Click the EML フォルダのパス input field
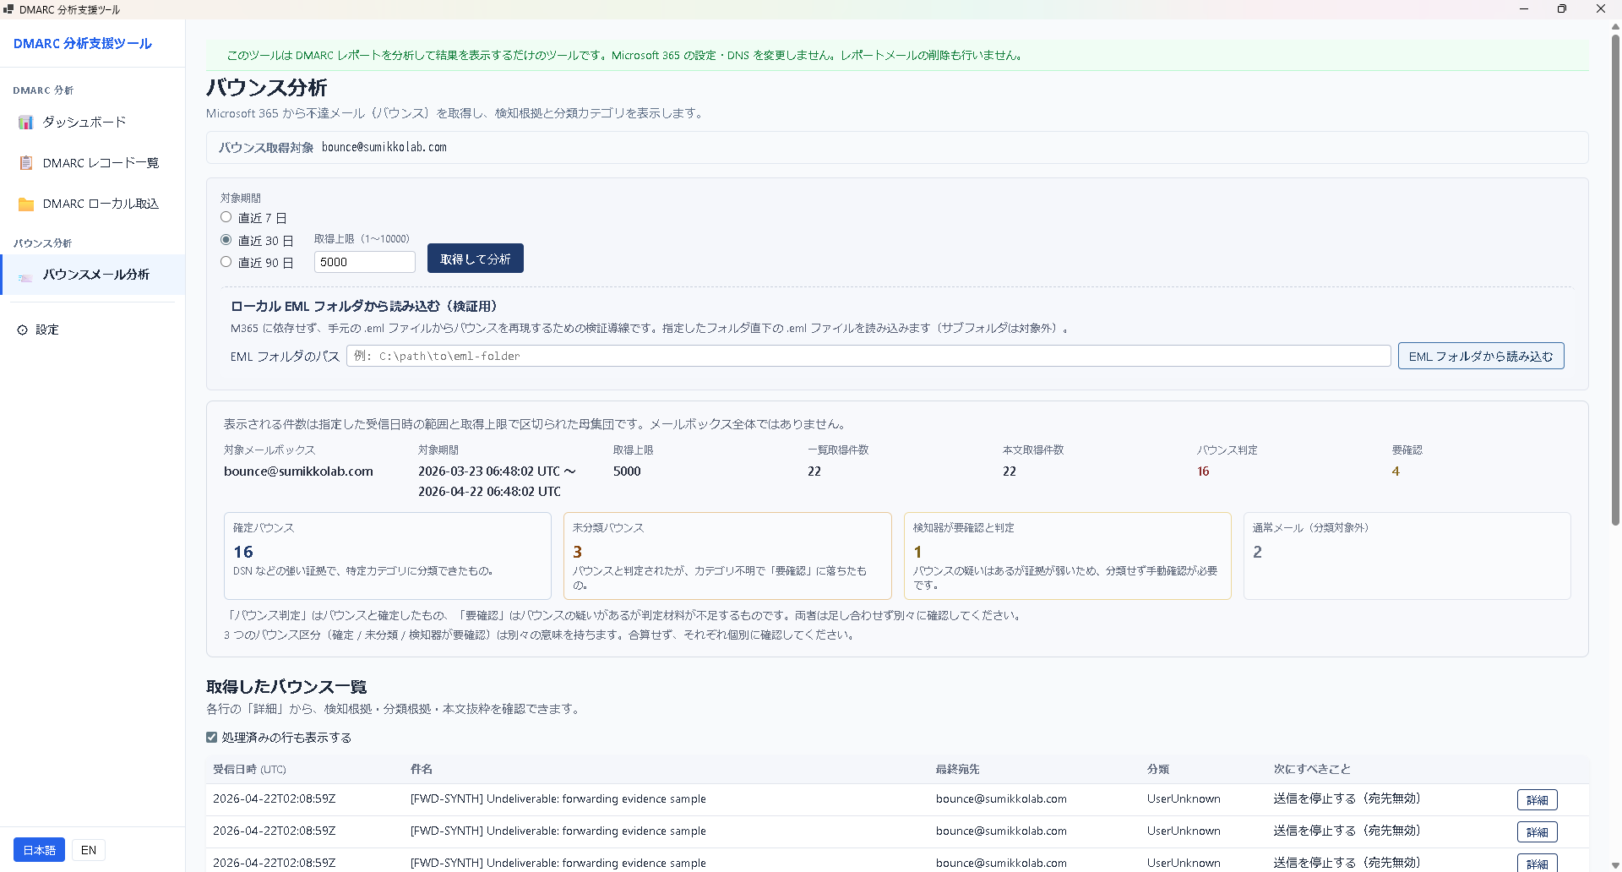1622x872 pixels. click(868, 356)
